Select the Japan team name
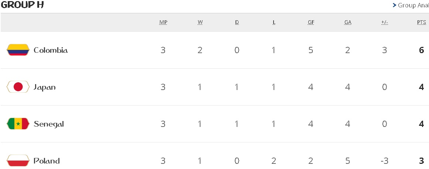This screenshot has width=429, height=169. click(x=45, y=87)
